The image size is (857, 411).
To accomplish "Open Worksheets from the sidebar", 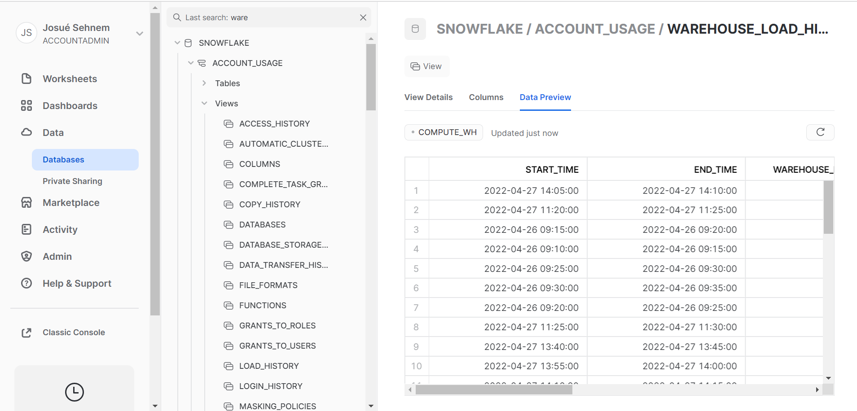I will 70,79.
